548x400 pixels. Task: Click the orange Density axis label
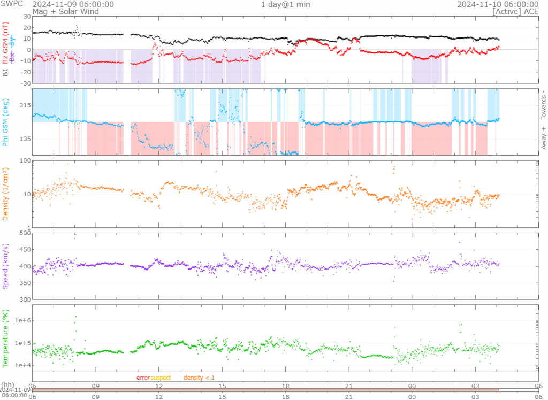click(5, 194)
